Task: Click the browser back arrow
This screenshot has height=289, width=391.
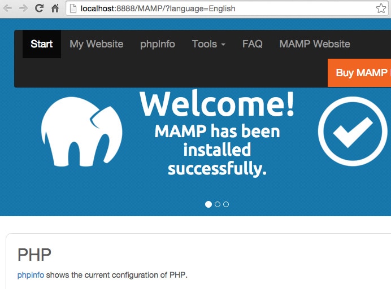Action: coord(8,8)
